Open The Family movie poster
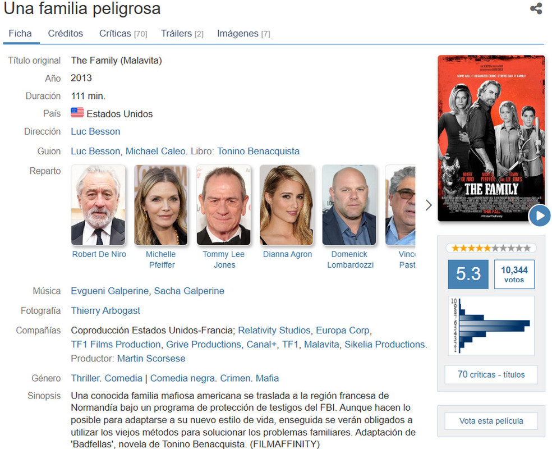552x449 pixels. 491,139
